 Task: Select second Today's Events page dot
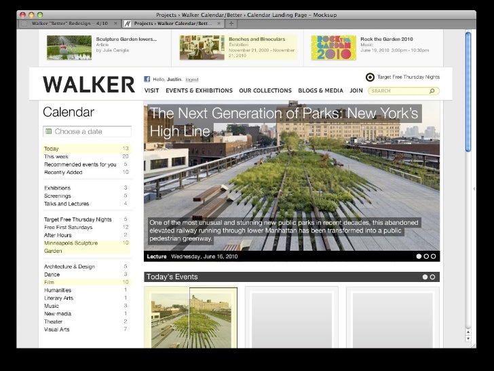pos(432,277)
